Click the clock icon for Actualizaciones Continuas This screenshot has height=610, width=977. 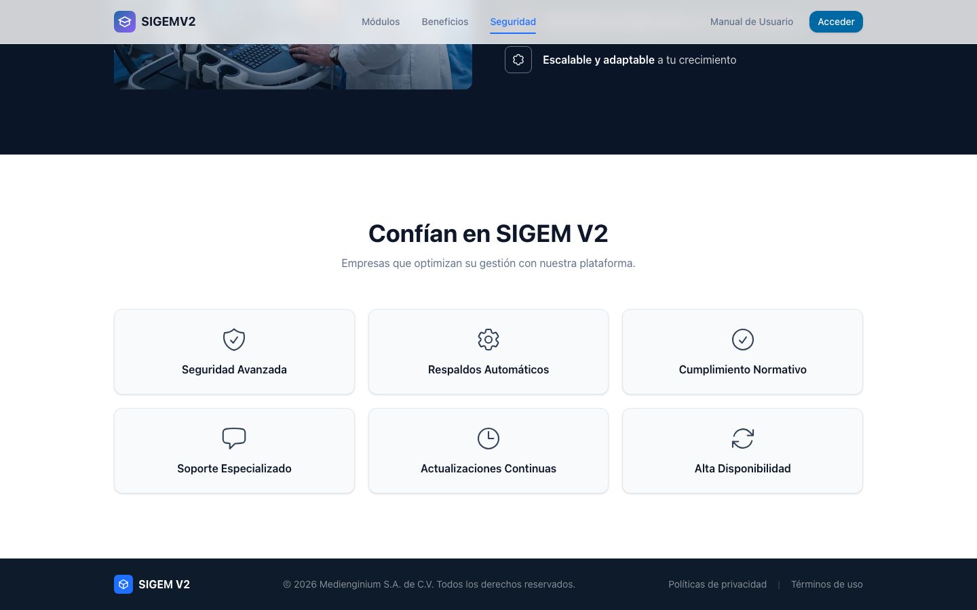[x=488, y=439]
